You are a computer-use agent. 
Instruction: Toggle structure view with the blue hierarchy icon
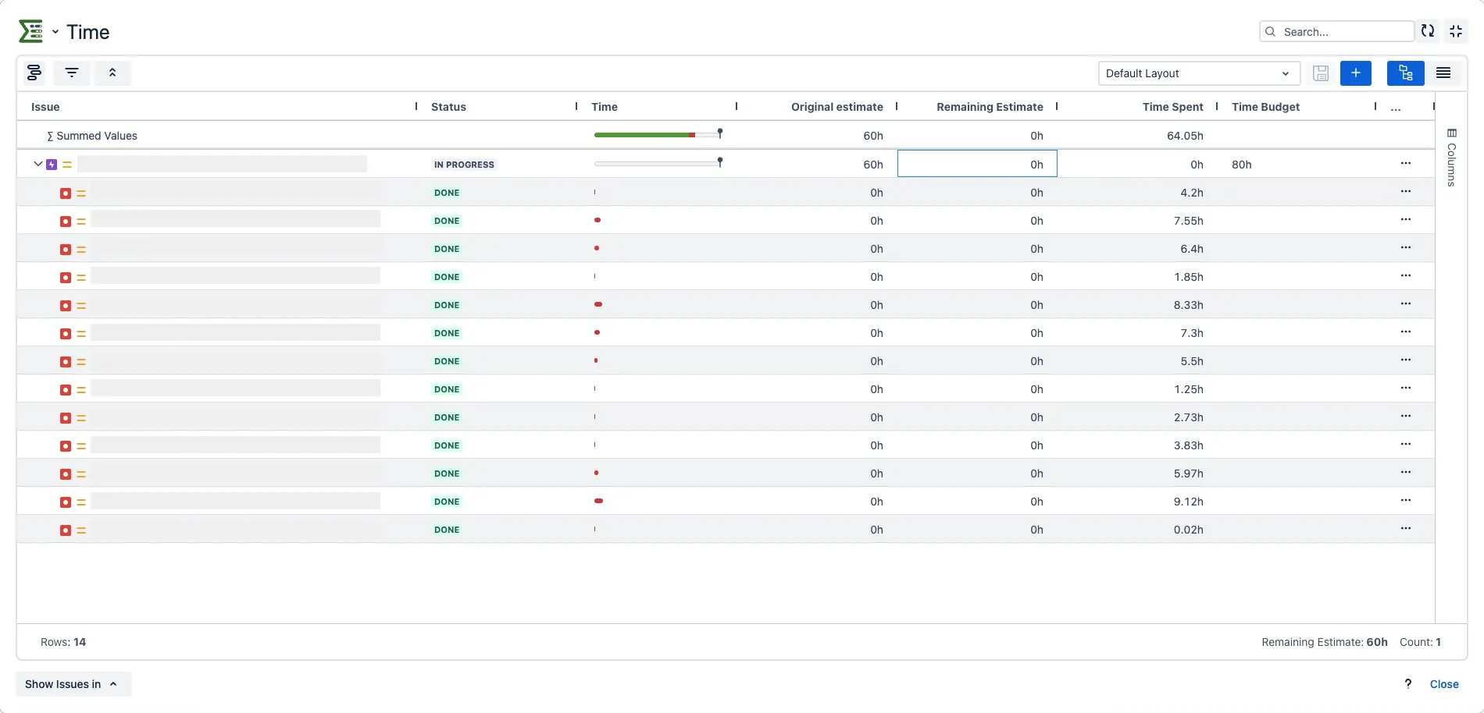pos(1405,73)
